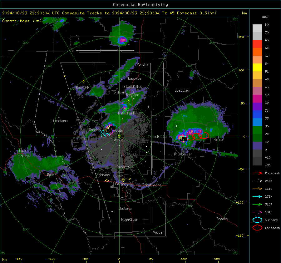Click the cyan current ellipse legend icon
Viewport: 281px width, 263px height.
tap(257, 220)
